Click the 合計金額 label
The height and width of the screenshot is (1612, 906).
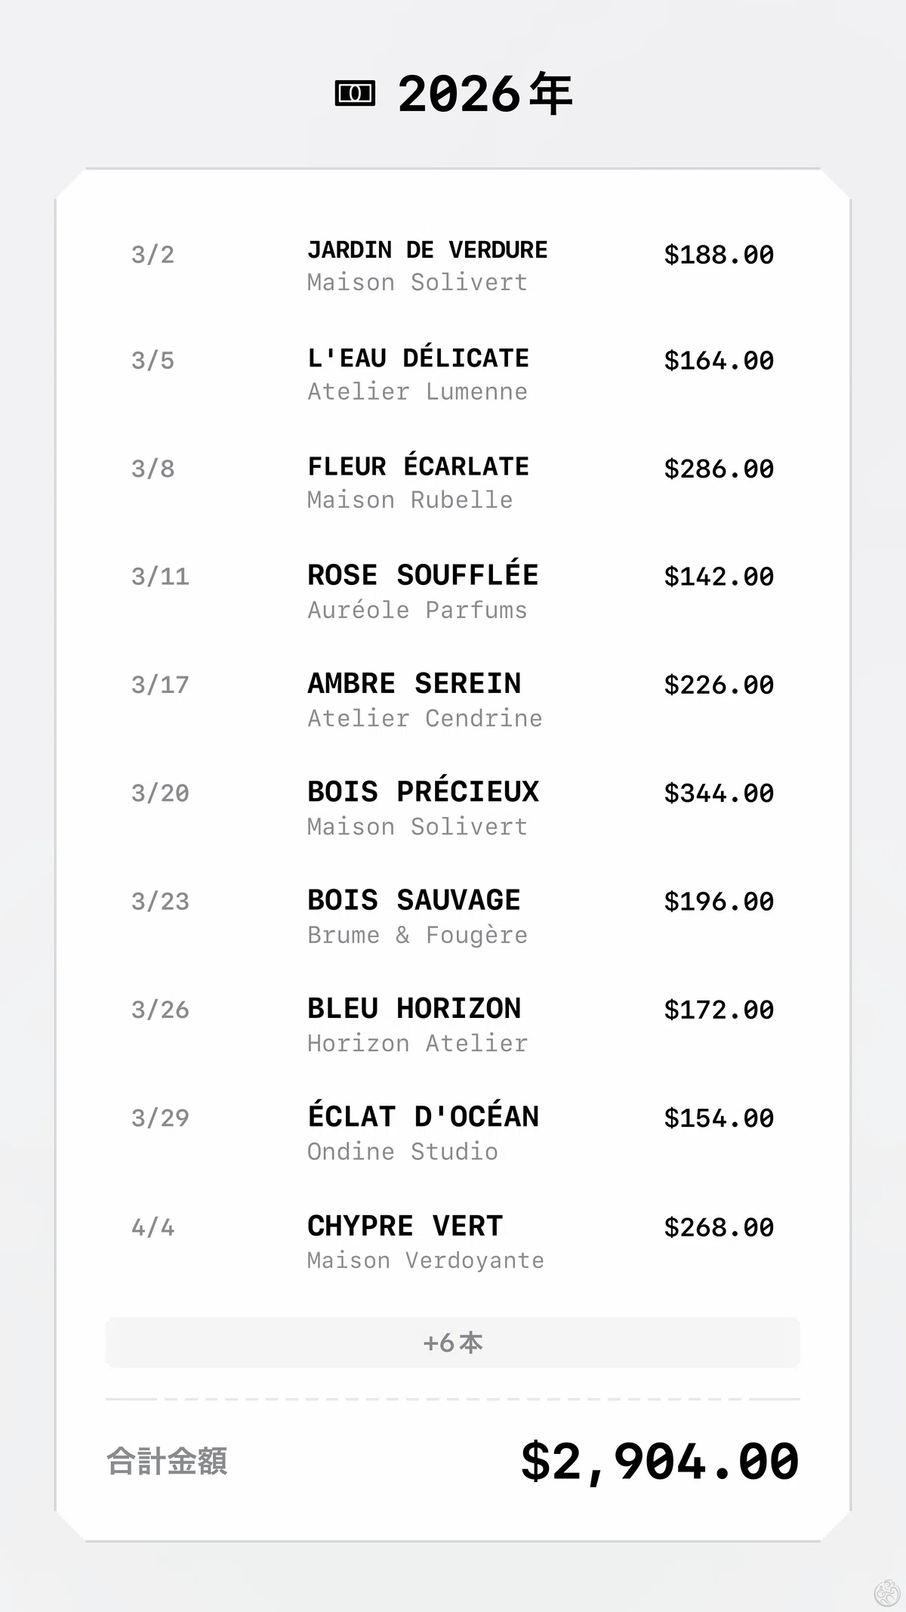tap(167, 1461)
